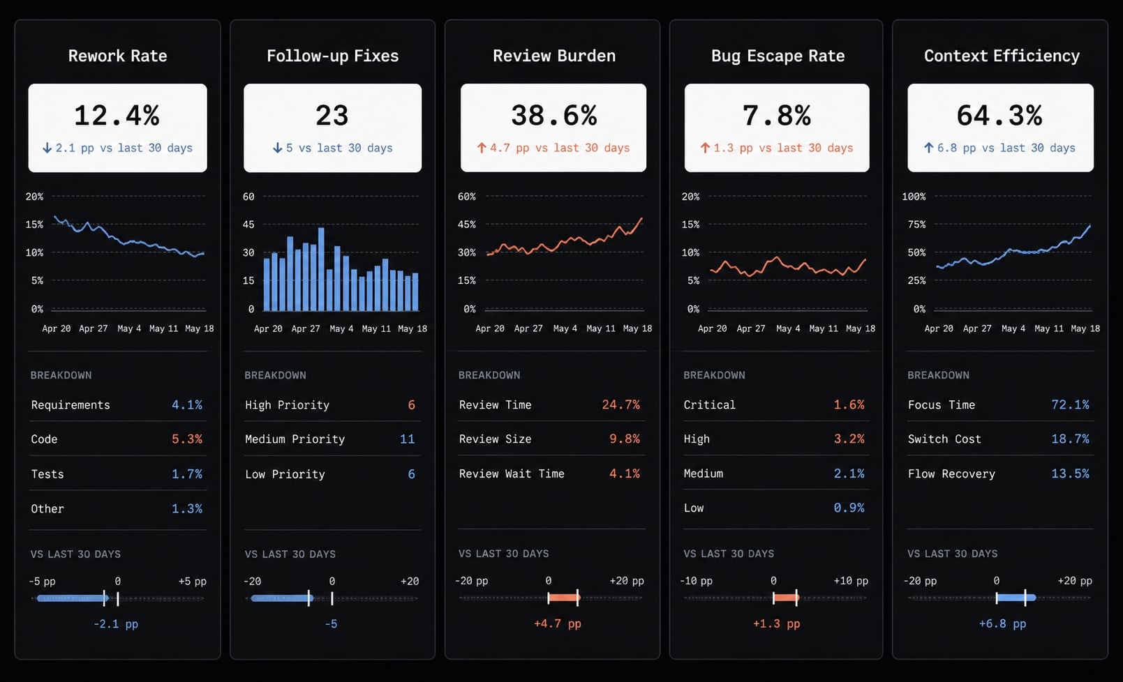Click the tallest bar in Follow-up Fixes chart

321,269
